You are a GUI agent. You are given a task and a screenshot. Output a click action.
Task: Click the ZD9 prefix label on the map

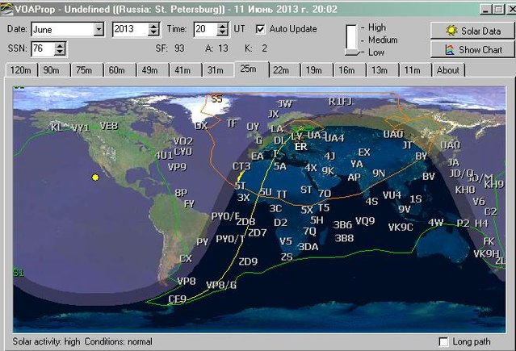[x=249, y=262]
